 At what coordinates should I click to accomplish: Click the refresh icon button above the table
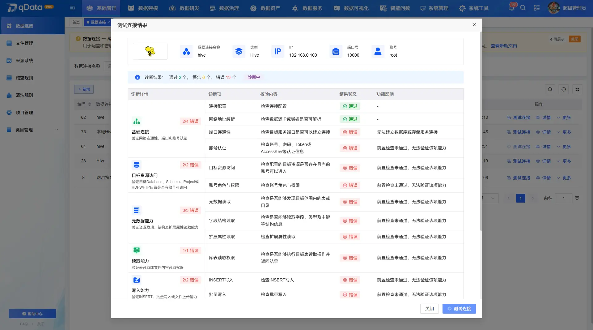tap(564, 89)
